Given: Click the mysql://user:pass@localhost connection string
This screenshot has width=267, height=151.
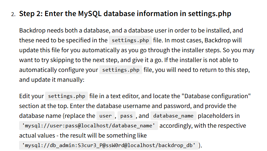Looking at the screenshot, I should tap(89, 126).
